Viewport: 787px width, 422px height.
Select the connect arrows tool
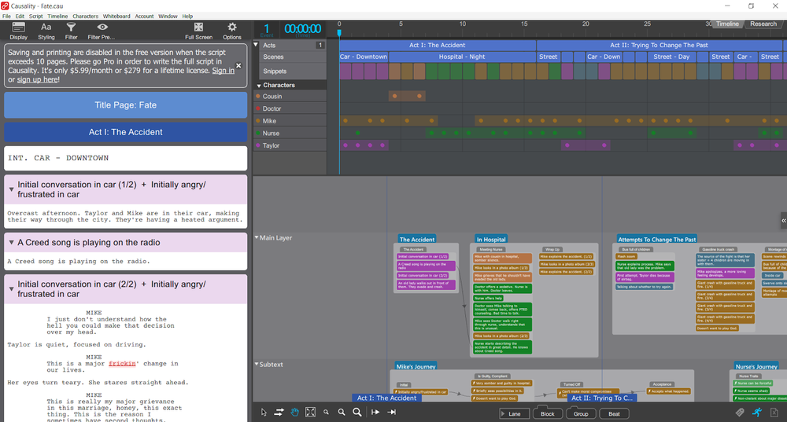279,412
